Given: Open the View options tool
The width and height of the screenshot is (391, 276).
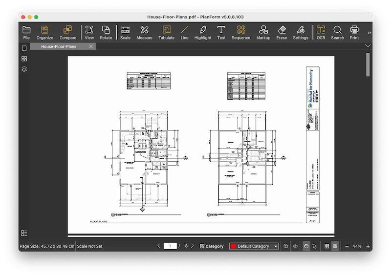Looking at the screenshot, I should click(89, 33).
